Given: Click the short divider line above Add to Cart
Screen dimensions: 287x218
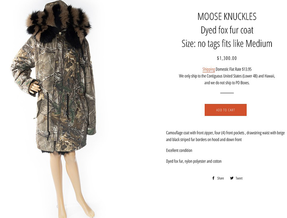Looking at the screenshot, I should (x=227, y=93).
